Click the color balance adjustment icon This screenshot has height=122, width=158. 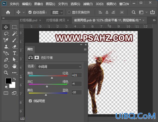31,58
